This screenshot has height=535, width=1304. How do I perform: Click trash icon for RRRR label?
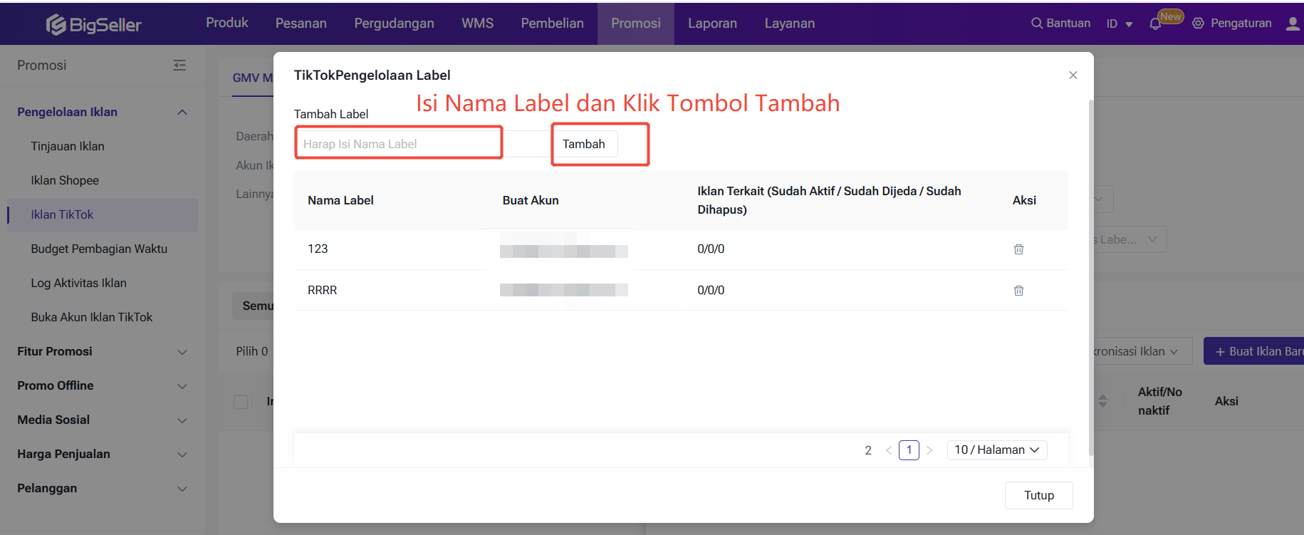[1018, 291]
